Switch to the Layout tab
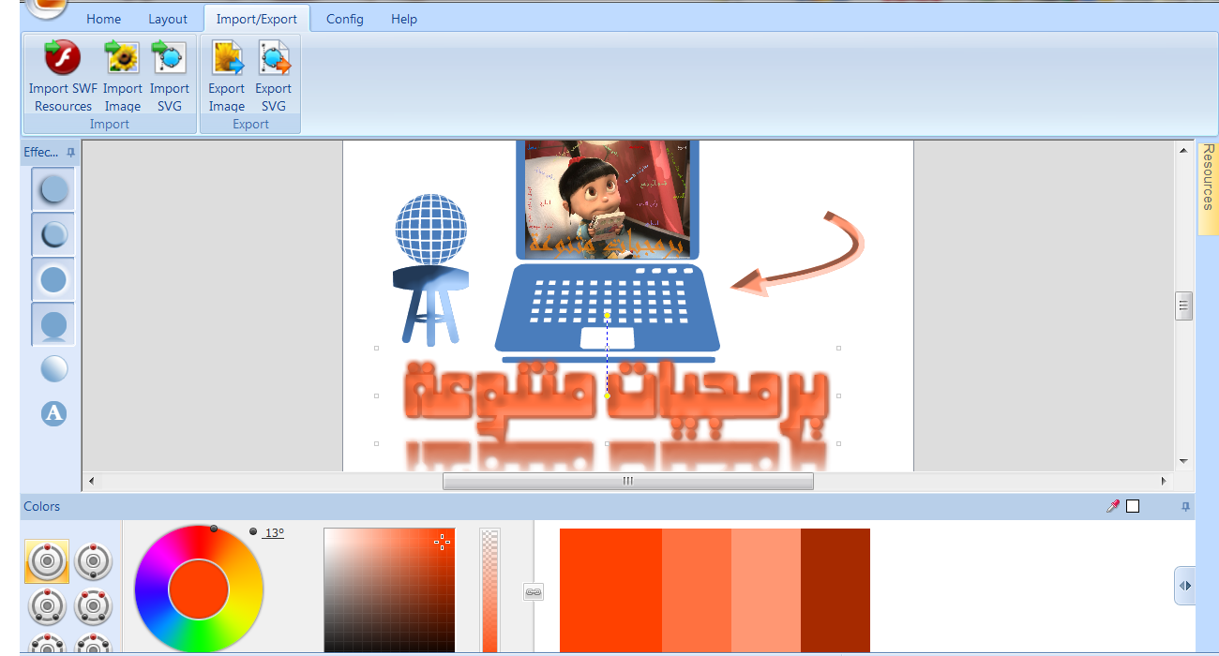The width and height of the screenshot is (1219, 656). (x=168, y=19)
